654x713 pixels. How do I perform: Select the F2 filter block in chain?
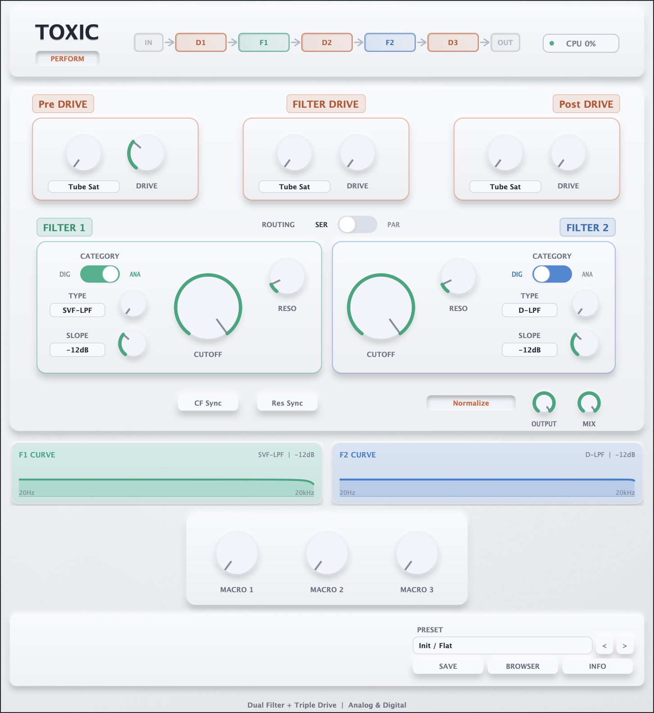[x=390, y=43]
